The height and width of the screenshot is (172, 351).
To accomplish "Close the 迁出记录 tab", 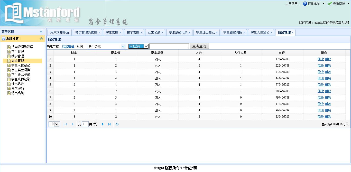I will tap(162, 33).
